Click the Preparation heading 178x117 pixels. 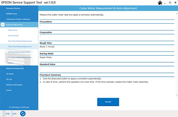(x=46, y=32)
